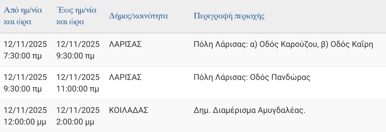
Task: Click the 'Οδός Καΐρη' text
Action: 352,44
